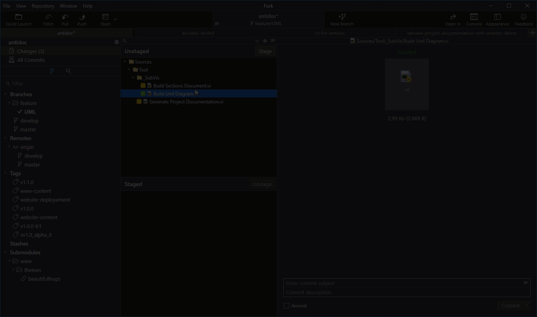
Task: Enable the Amend checkbox
Action: pyautogui.click(x=286, y=306)
